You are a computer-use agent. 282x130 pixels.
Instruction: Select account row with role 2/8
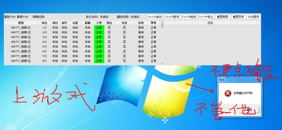82,32
